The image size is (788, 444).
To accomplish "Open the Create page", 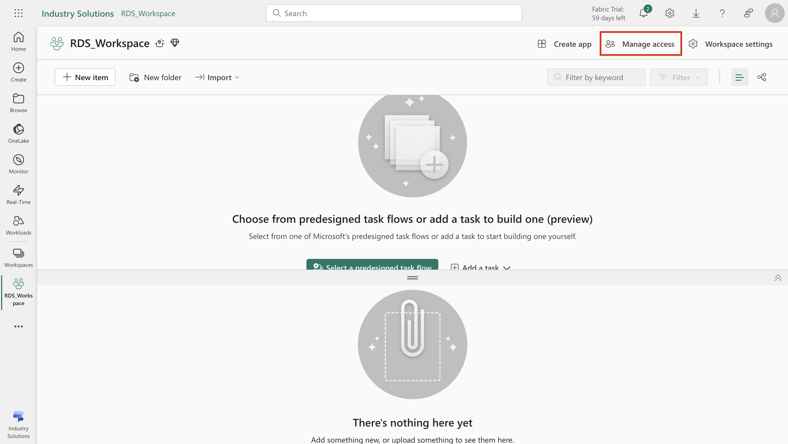I will point(18,72).
